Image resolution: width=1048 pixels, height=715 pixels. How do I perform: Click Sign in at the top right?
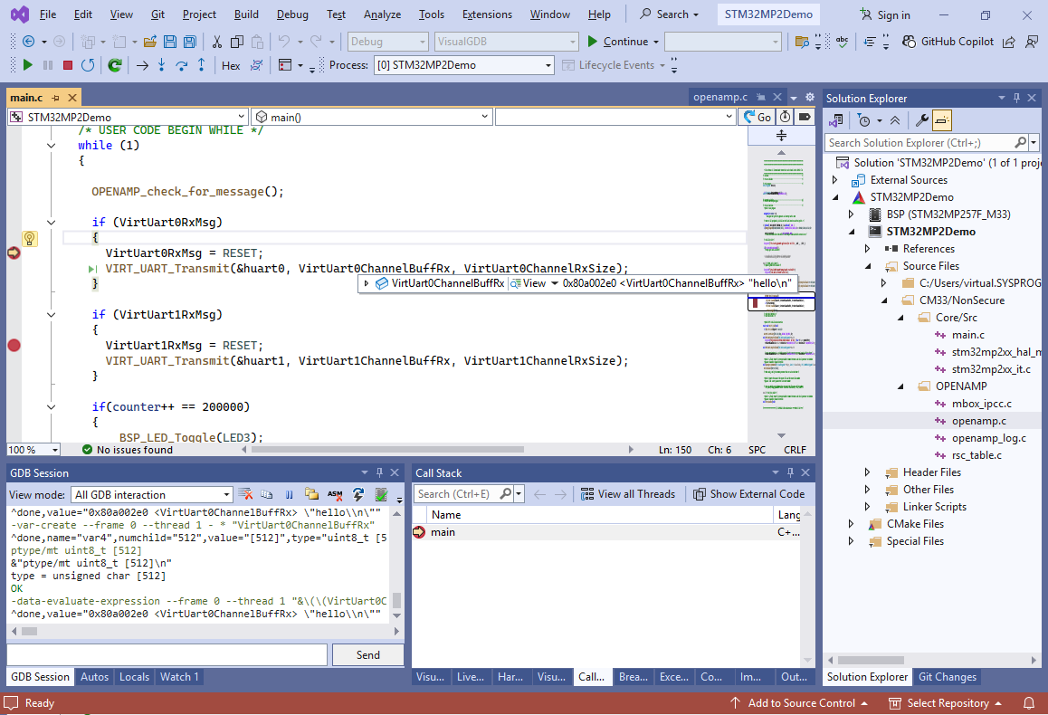point(885,14)
